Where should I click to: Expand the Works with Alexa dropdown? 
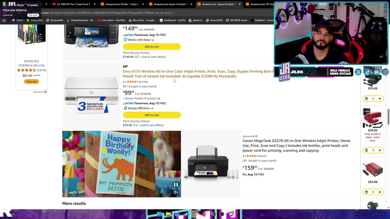coord(153,40)
